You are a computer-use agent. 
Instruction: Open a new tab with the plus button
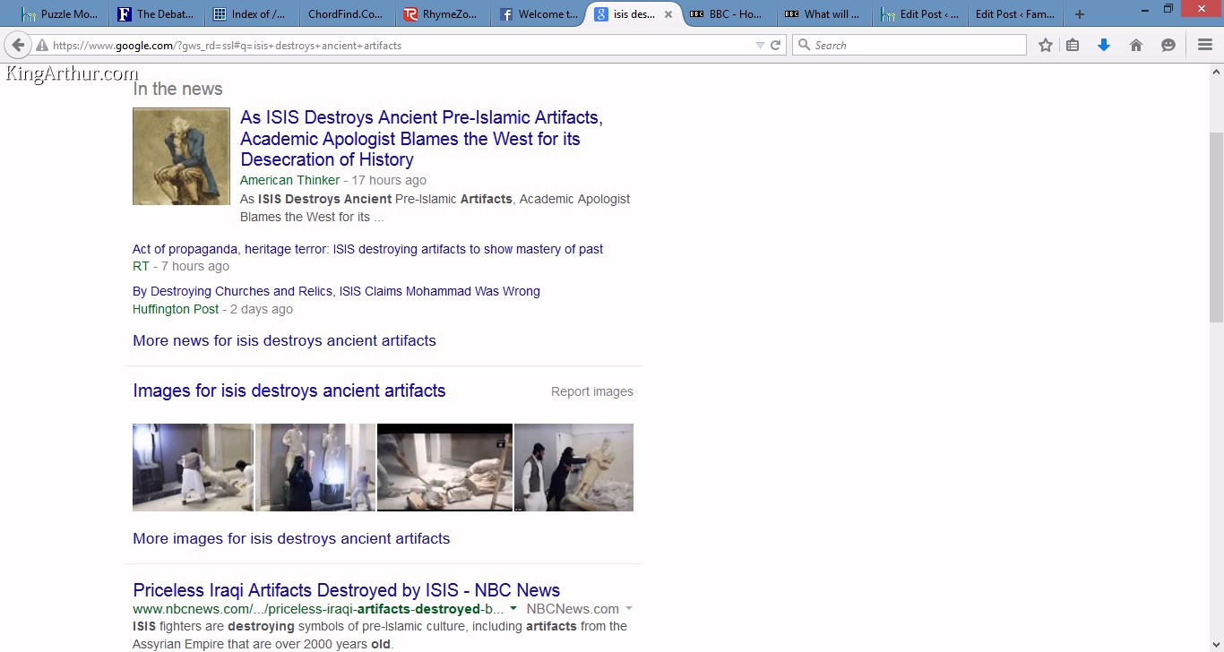click(x=1080, y=14)
